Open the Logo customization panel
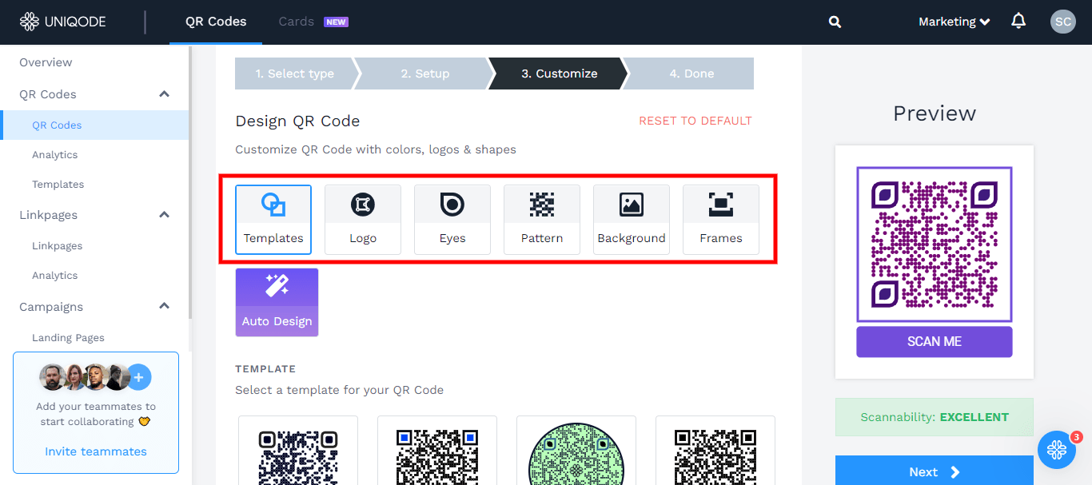Image resolution: width=1092 pixels, height=485 pixels. [363, 219]
